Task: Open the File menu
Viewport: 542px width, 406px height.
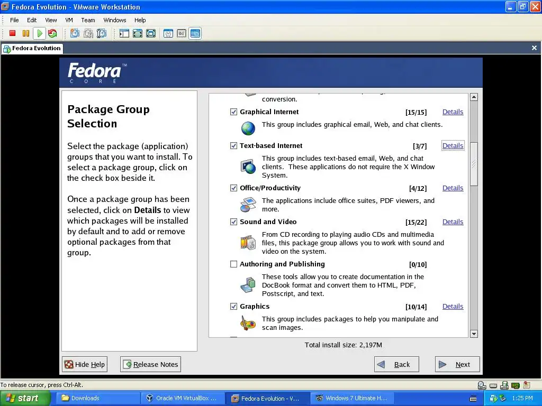Action: [x=14, y=20]
